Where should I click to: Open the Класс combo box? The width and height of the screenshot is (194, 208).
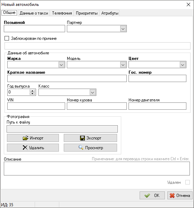[x=92, y=92]
